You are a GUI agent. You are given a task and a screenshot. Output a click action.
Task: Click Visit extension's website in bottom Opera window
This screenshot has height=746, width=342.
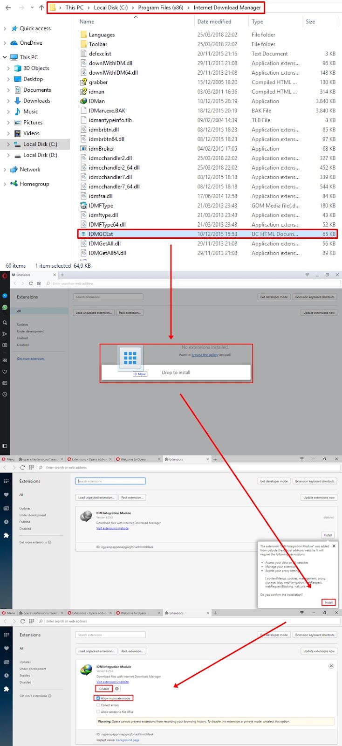pos(113,682)
